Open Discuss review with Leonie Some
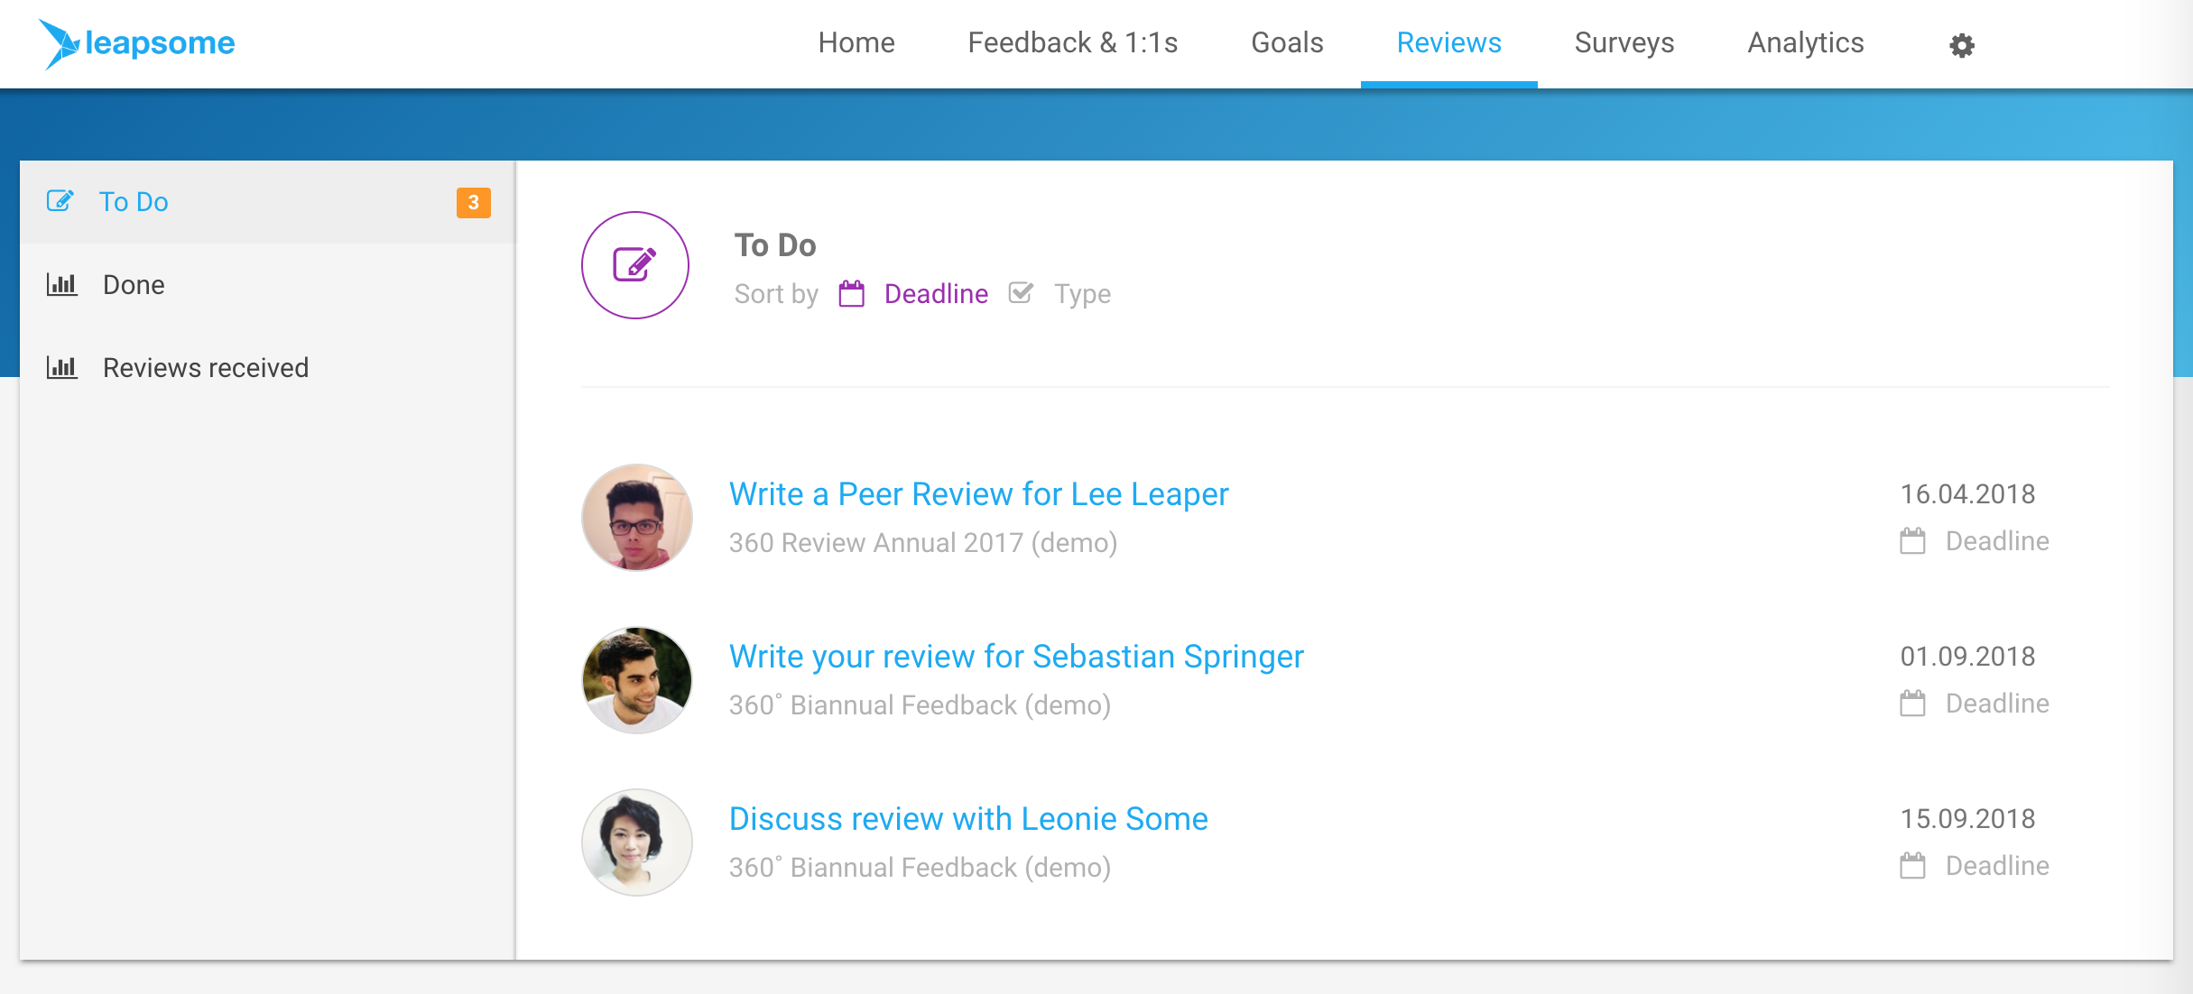This screenshot has width=2193, height=994. [x=968, y=819]
